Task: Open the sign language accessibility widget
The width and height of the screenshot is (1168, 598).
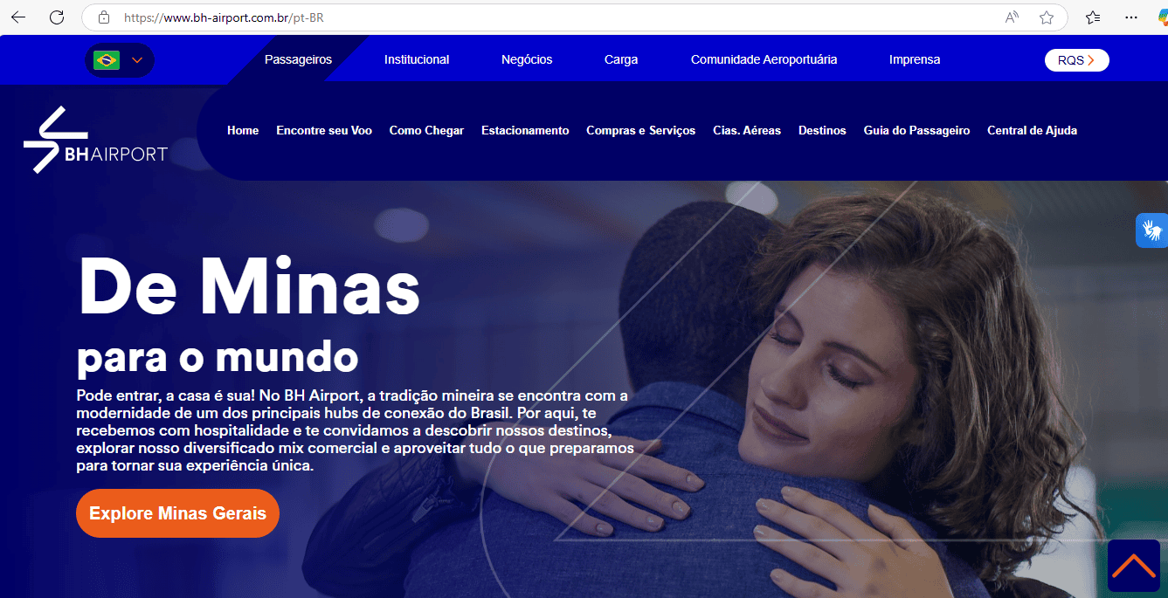Action: click(1151, 230)
